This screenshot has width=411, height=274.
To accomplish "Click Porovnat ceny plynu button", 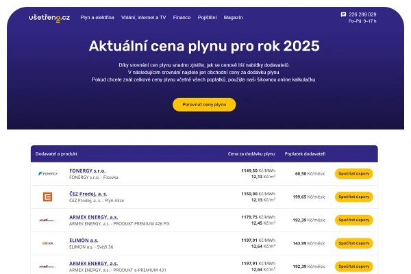I will 204,105.
